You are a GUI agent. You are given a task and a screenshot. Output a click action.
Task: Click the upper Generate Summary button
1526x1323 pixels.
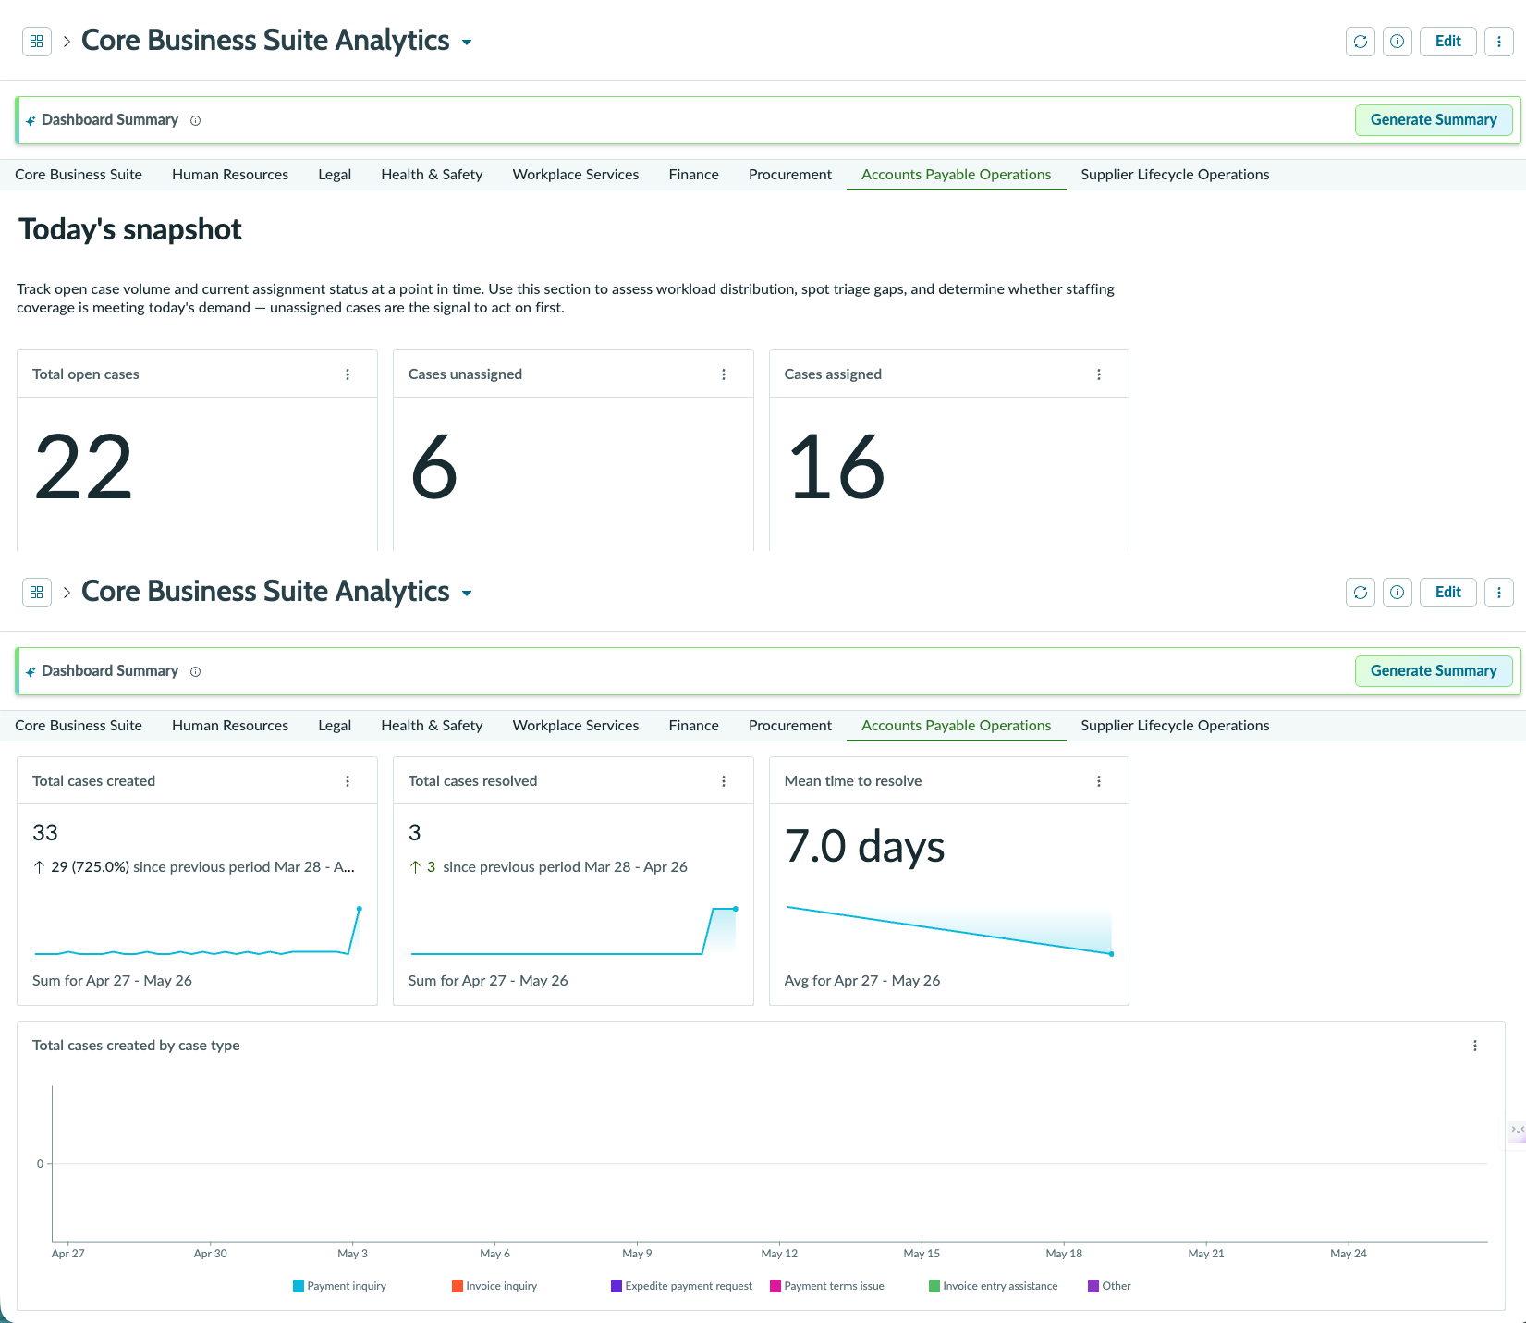coord(1434,120)
